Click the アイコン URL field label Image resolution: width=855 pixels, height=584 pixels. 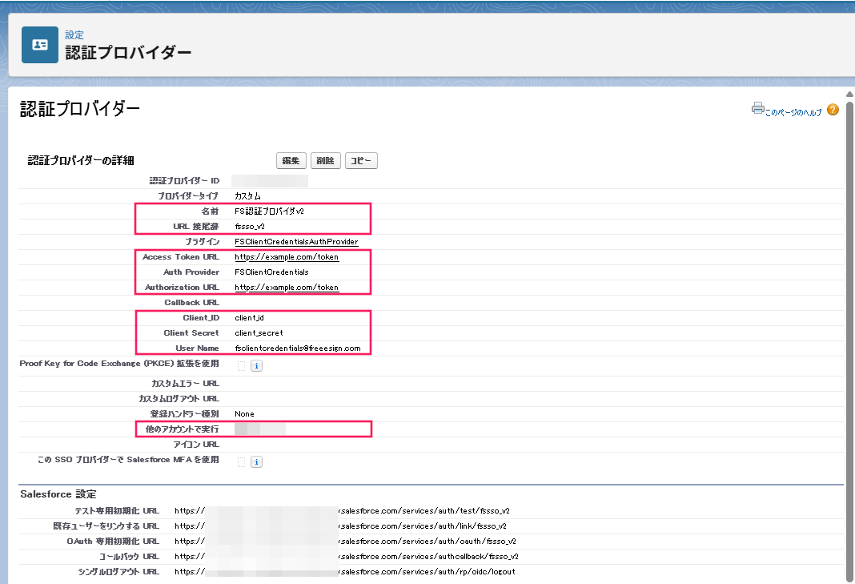196,445
